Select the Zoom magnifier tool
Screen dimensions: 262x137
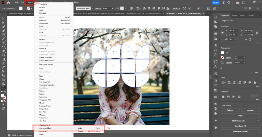(3, 88)
